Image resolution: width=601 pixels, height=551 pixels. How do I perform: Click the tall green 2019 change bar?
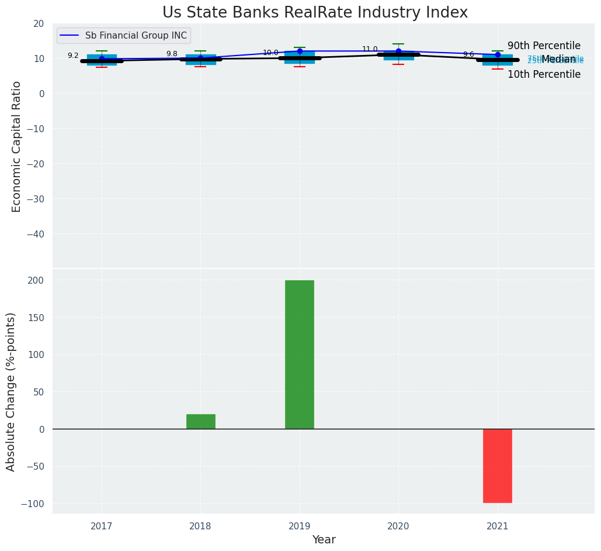point(300,354)
